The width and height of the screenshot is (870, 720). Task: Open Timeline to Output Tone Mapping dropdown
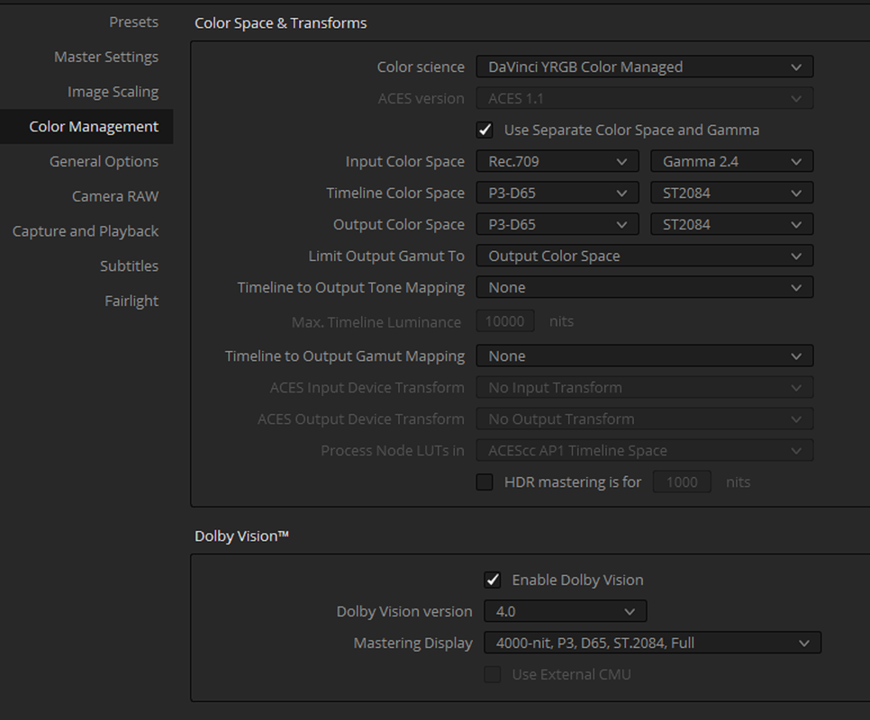click(645, 288)
